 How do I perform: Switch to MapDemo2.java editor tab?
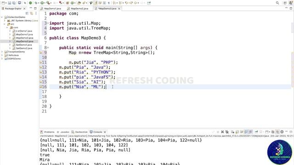(x=78, y=9)
